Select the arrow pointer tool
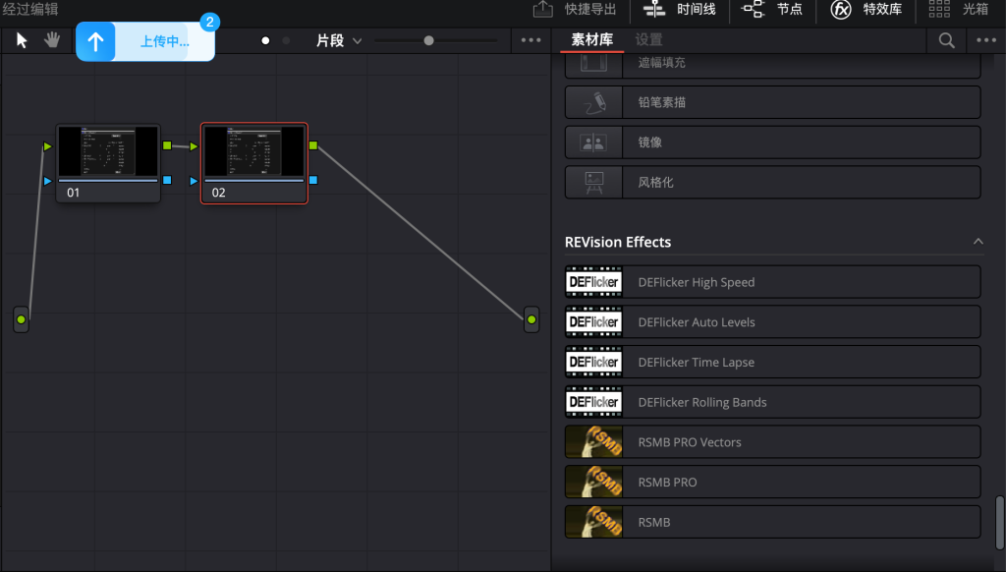 [x=23, y=41]
